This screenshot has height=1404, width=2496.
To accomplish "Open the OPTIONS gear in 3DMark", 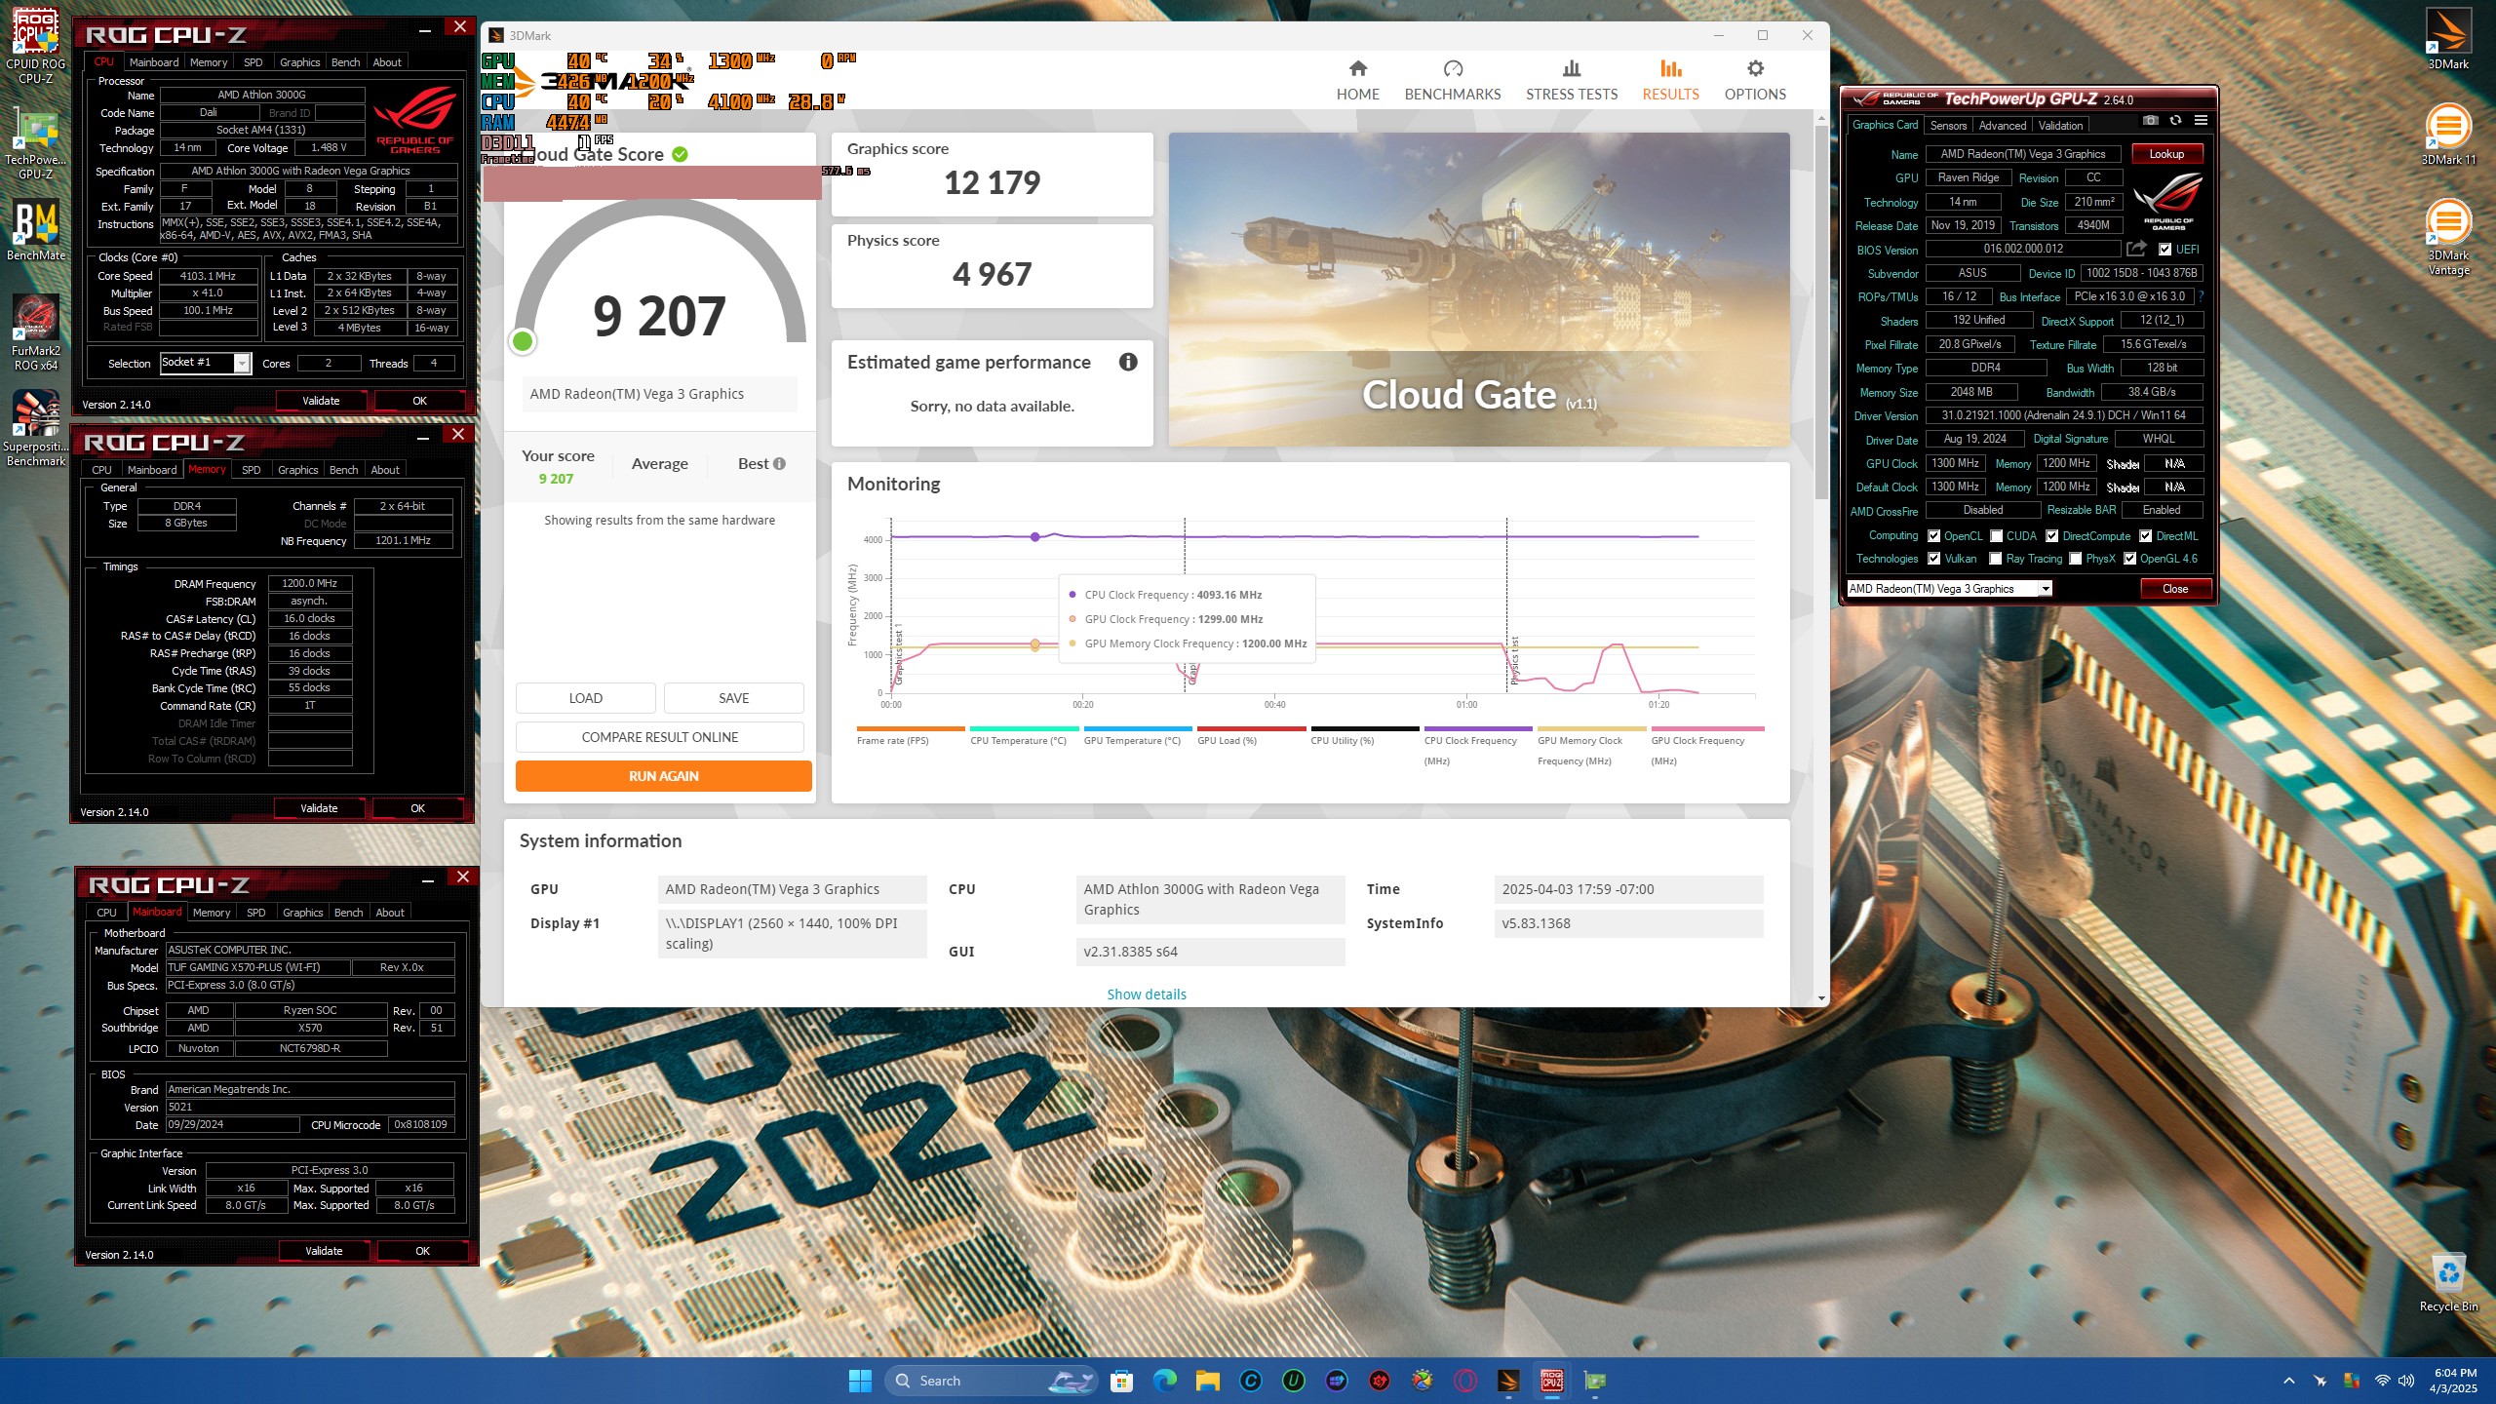I will coord(1755,68).
